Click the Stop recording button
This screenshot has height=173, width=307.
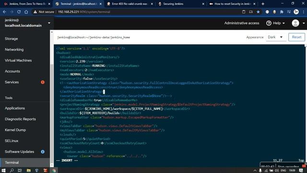coord(288,167)
